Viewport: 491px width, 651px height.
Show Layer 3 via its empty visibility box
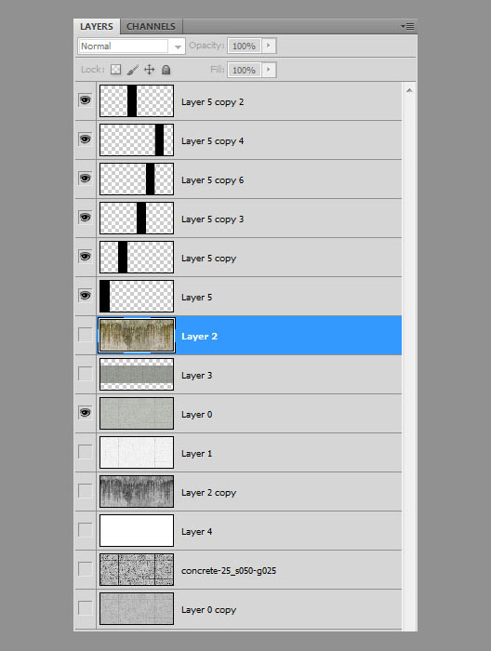(x=85, y=374)
